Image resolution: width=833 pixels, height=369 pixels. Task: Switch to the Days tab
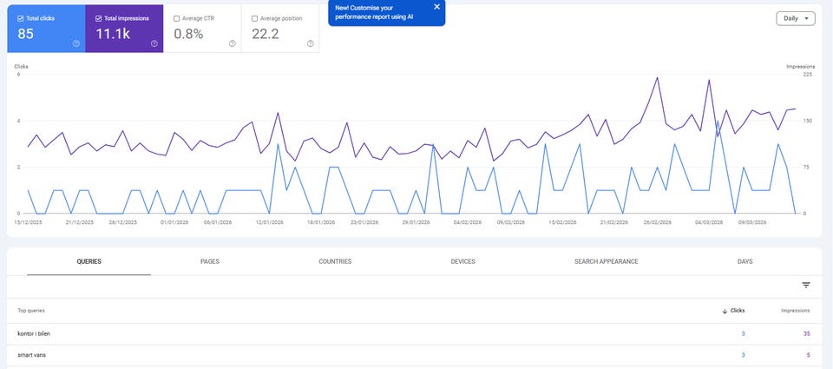click(x=744, y=261)
